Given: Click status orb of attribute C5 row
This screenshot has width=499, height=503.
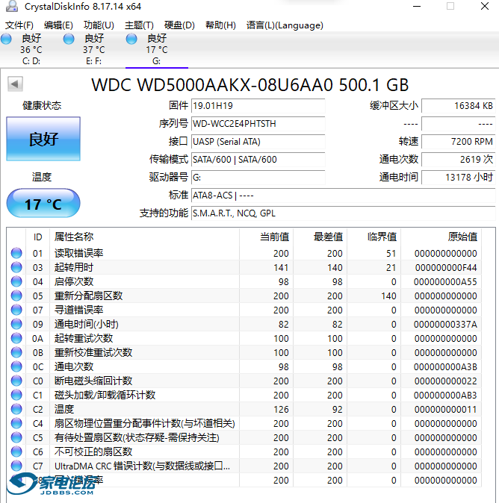Looking at the screenshot, I should pos(16,437).
